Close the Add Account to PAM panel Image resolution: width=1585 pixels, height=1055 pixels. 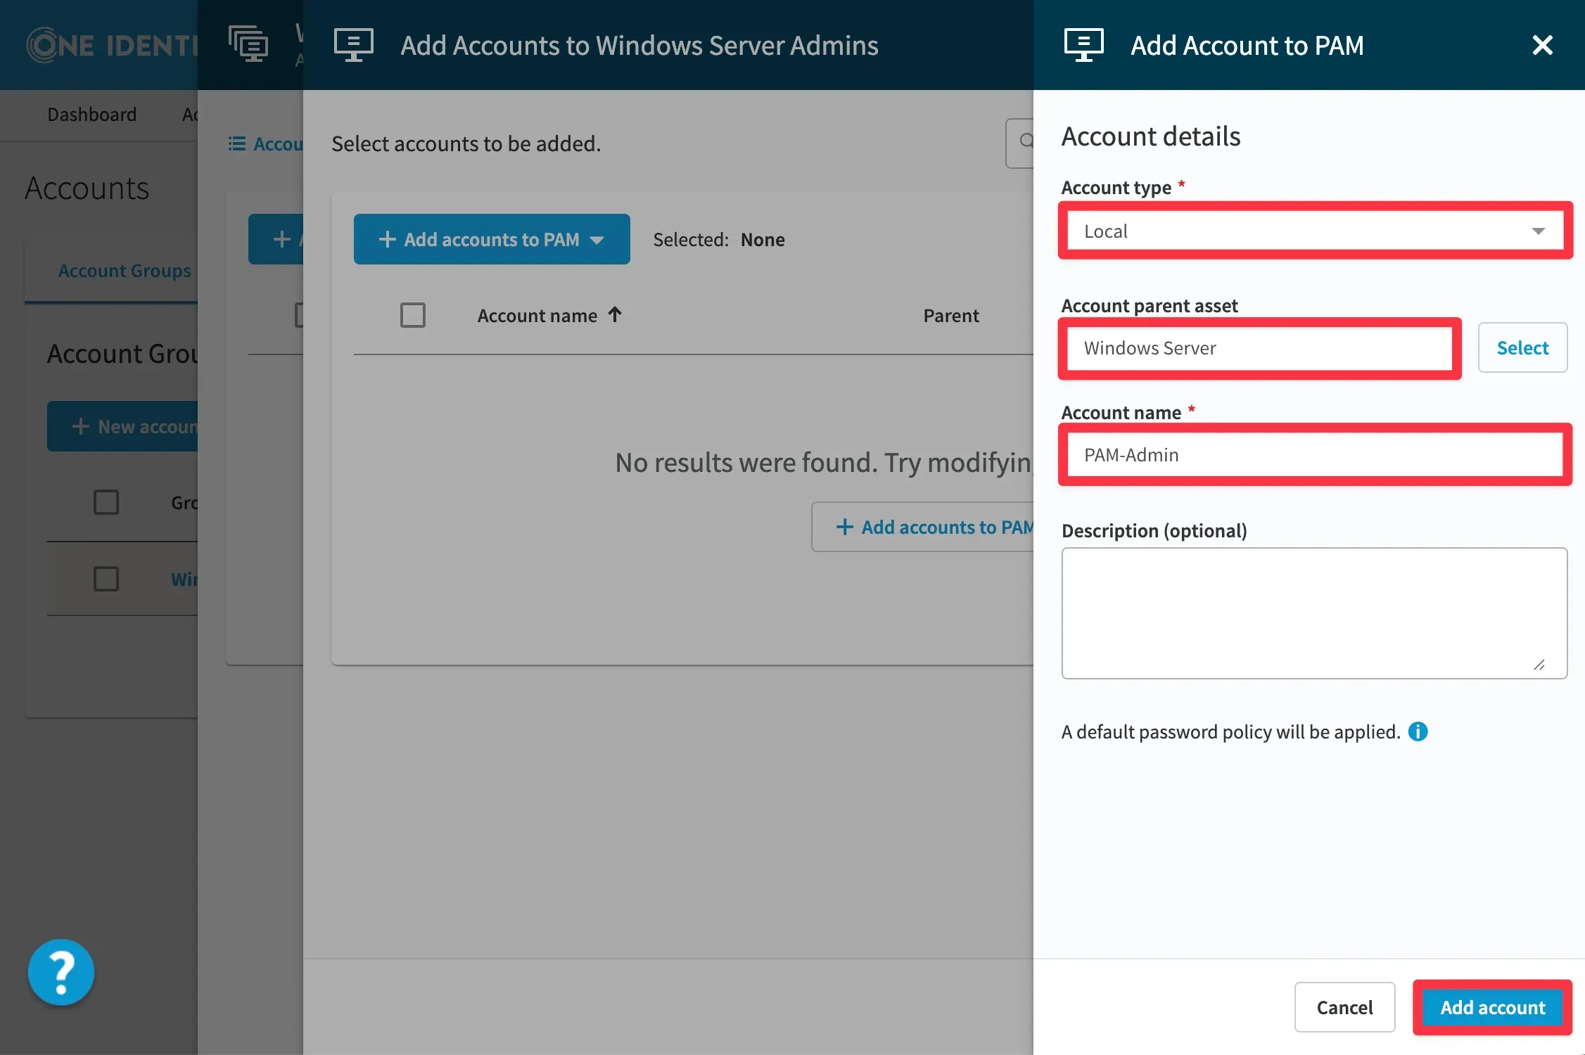pos(1542,46)
